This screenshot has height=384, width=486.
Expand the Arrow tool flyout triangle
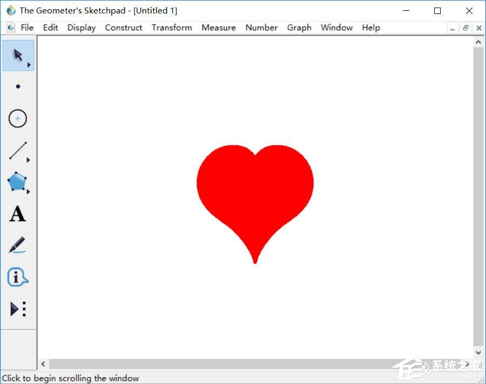click(29, 65)
